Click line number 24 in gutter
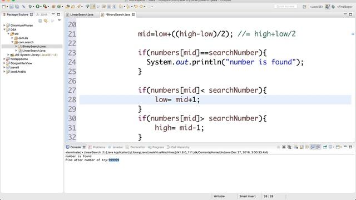The height and width of the screenshot is (200, 356). [x=72, y=62]
